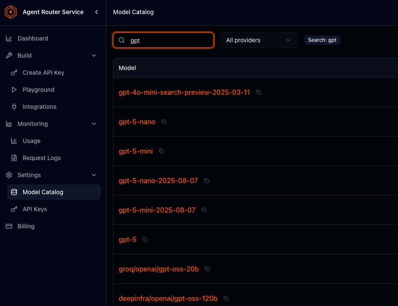
Task: Collapse the Build section
Action: 94,55
